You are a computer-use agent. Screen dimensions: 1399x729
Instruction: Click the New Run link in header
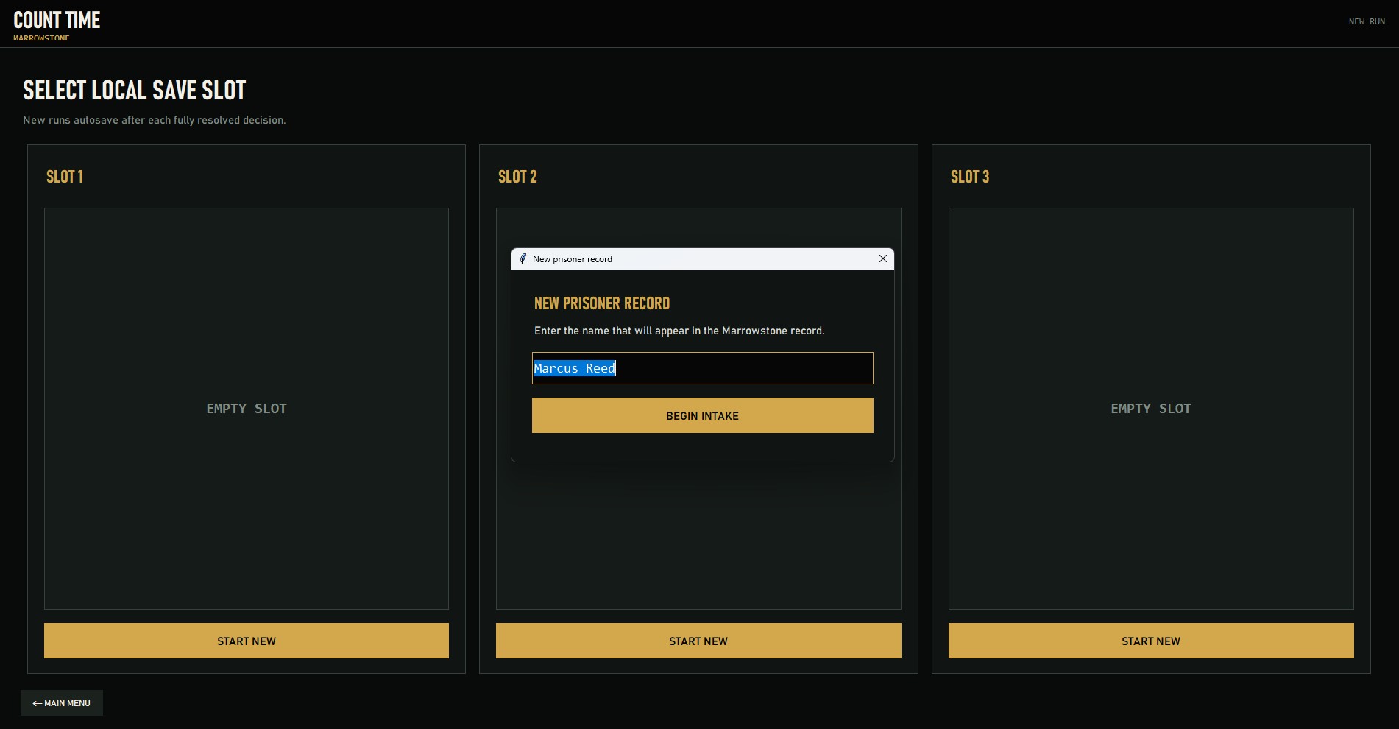point(1367,22)
